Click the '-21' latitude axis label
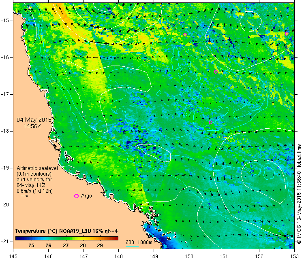This screenshot has height=259, width=304. click(x=4, y=241)
